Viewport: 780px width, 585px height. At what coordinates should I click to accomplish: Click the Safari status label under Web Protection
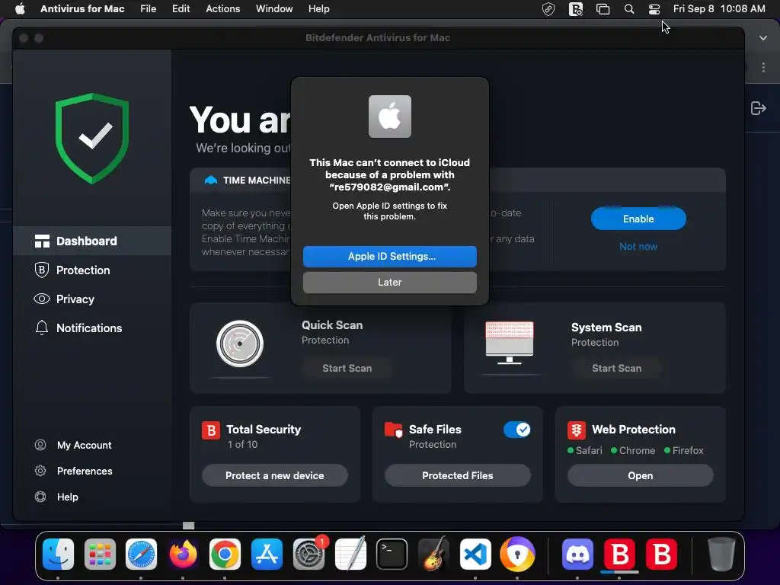(589, 450)
